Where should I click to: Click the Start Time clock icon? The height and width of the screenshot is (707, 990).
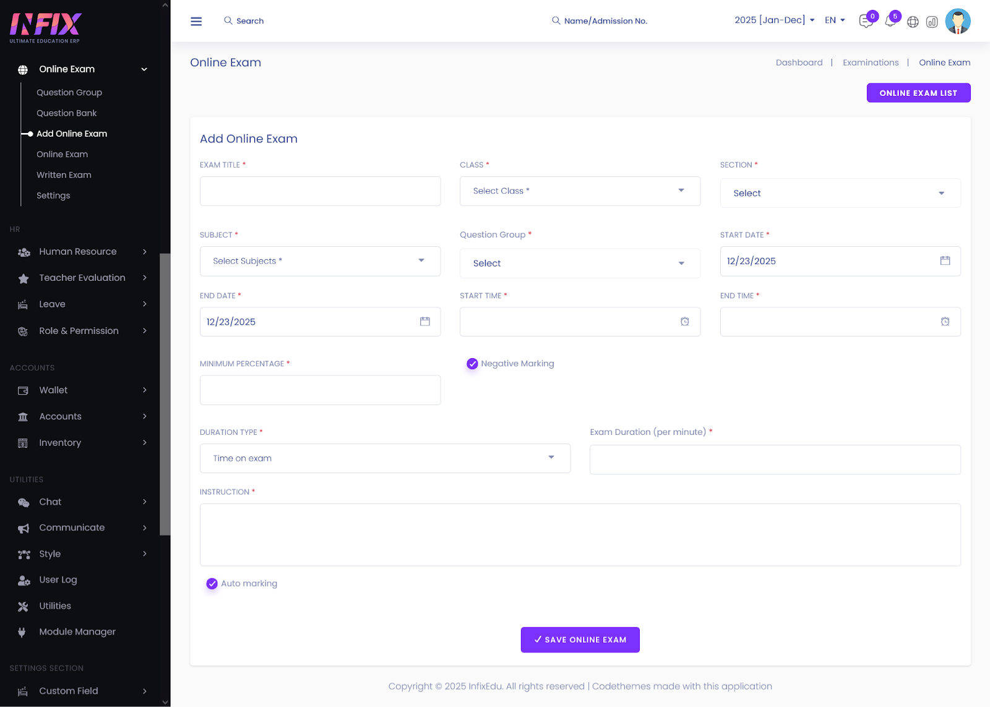684,322
